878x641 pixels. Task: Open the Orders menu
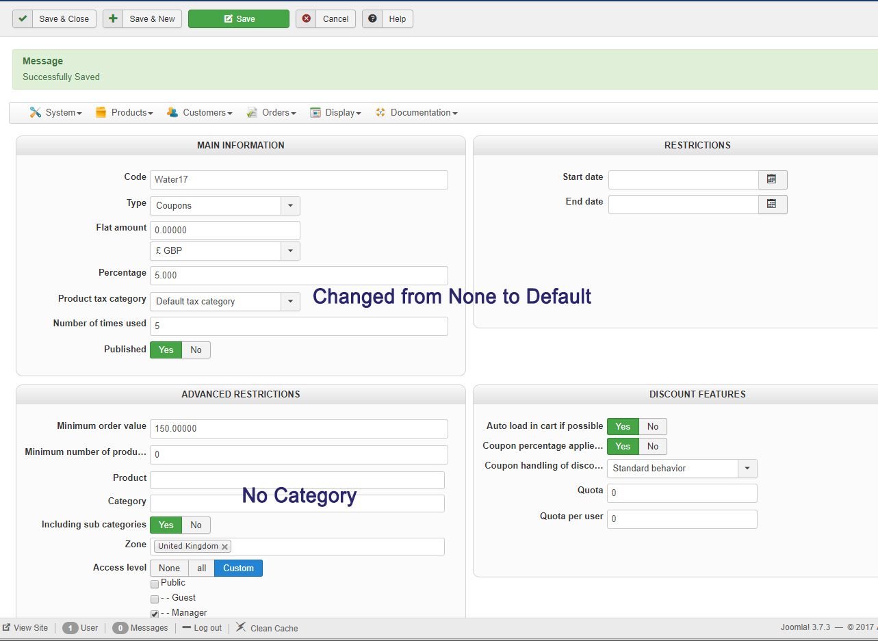click(x=271, y=112)
